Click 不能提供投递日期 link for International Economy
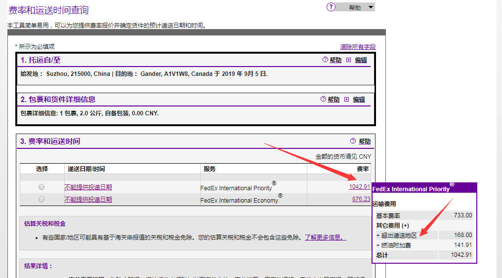Image resolution: width=502 pixels, height=278 pixels. [x=88, y=200]
